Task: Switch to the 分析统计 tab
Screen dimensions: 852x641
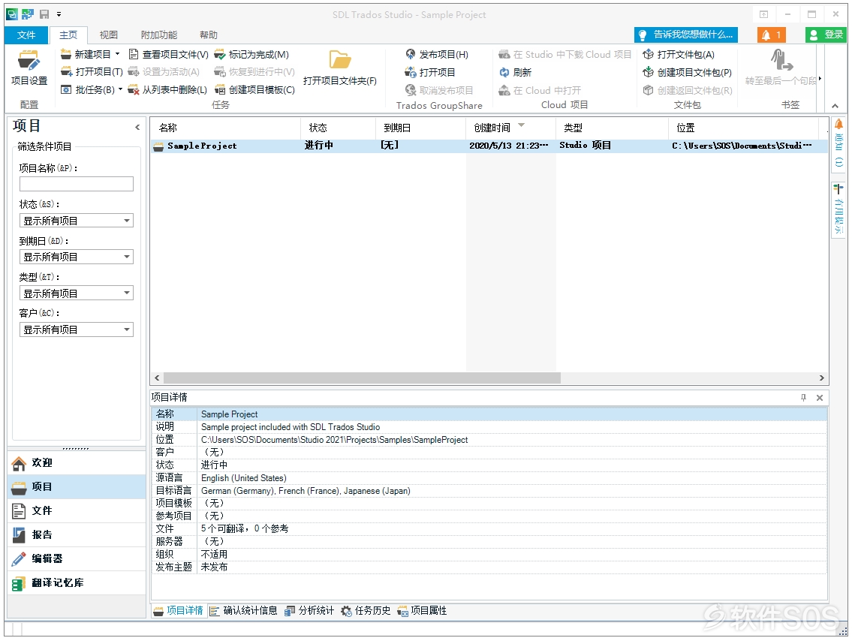Action: coord(310,610)
